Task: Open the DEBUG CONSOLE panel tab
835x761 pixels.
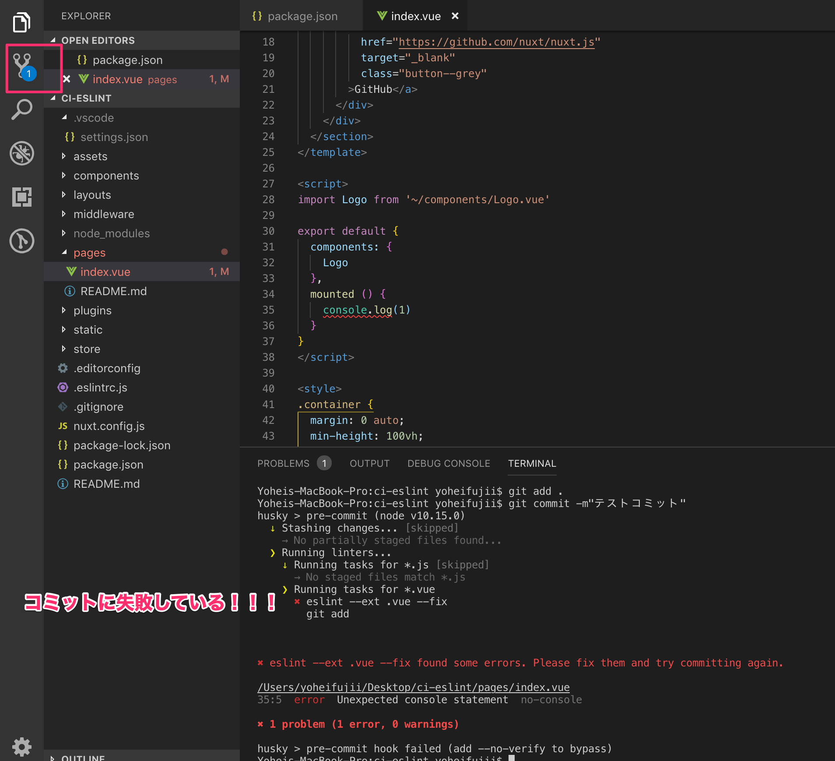Action: [449, 463]
